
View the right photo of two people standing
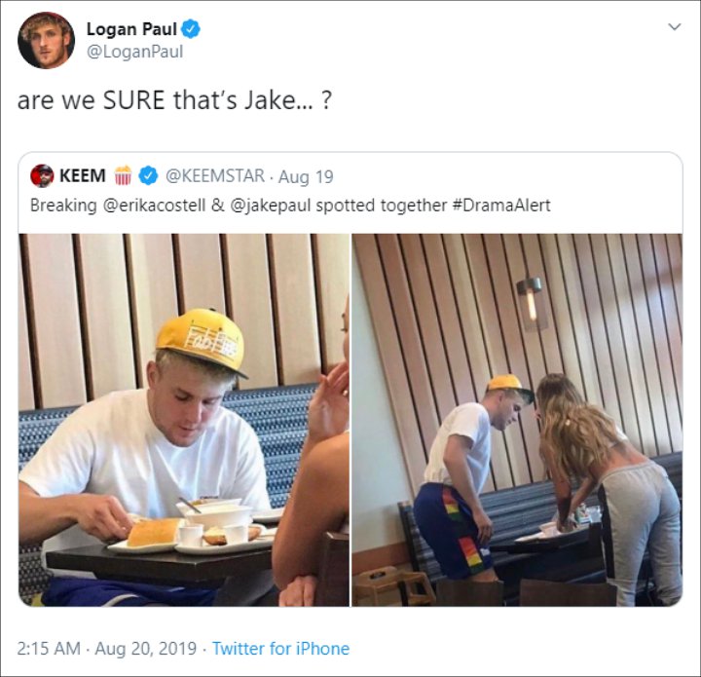pos(517,420)
